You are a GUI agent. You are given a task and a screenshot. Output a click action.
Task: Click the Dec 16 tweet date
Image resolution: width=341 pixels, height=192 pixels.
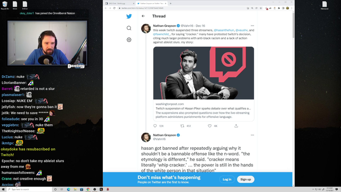[x=200, y=26]
